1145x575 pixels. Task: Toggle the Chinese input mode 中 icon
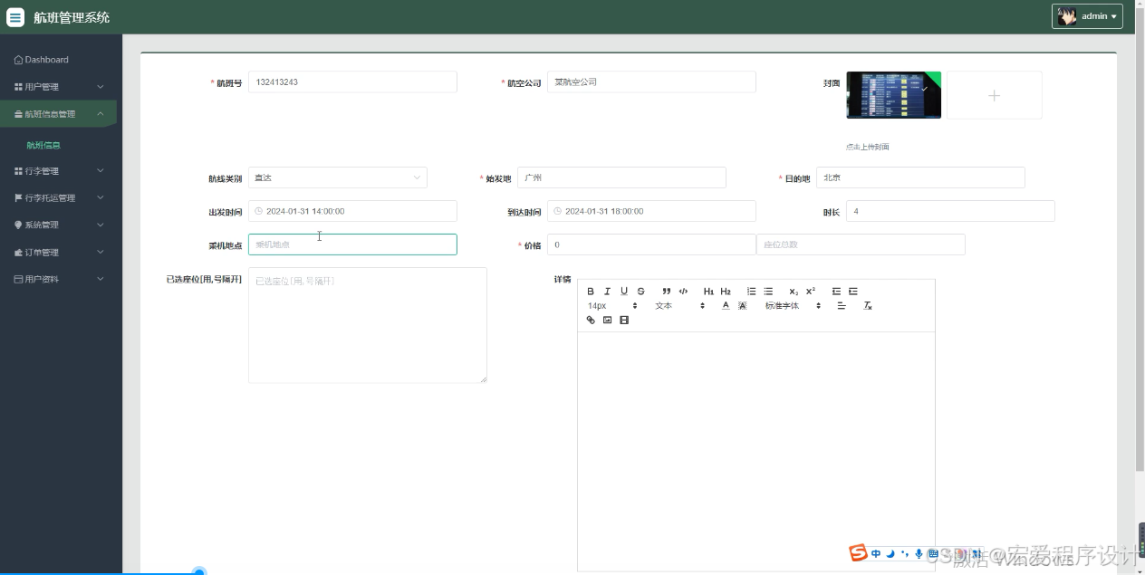[876, 553]
